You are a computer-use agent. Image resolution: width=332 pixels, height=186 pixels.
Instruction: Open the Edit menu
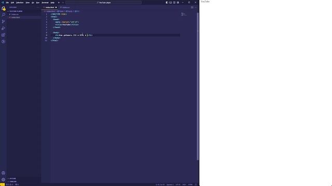pos(12,3)
